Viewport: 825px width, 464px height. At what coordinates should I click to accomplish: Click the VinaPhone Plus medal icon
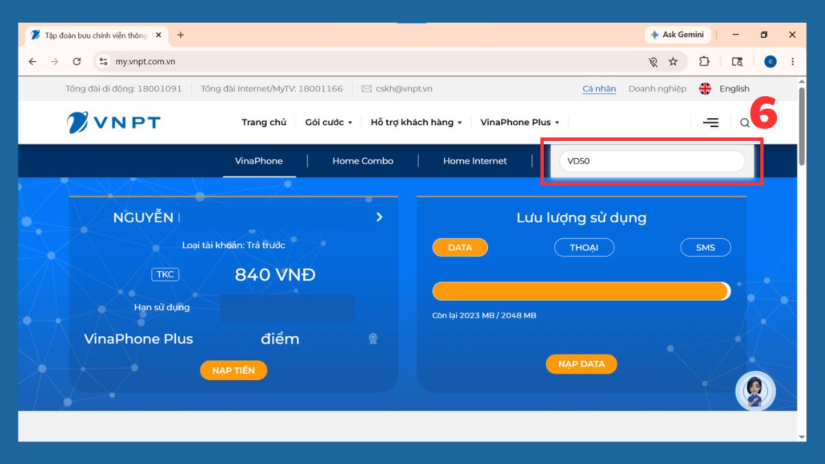(373, 338)
